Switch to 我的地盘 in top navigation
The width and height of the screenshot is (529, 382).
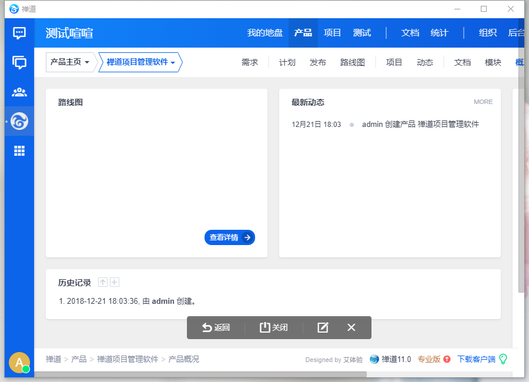tap(264, 33)
